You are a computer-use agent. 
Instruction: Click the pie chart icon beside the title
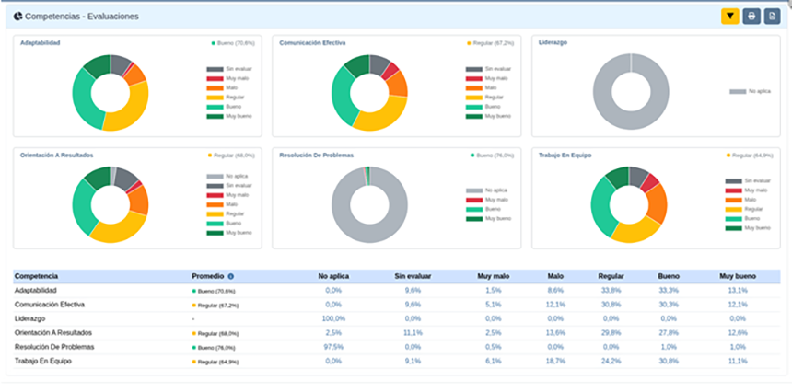(x=17, y=17)
